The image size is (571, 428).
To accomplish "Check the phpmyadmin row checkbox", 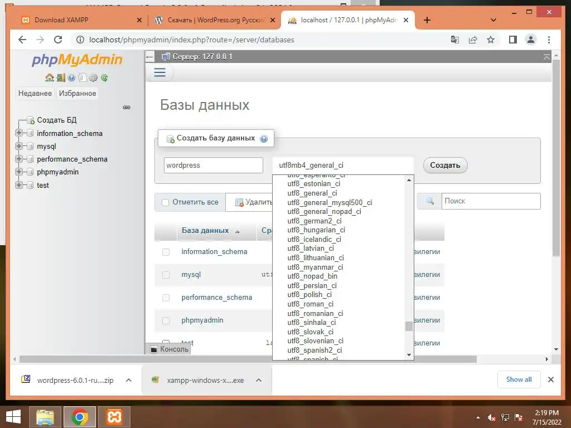I will point(166,320).
